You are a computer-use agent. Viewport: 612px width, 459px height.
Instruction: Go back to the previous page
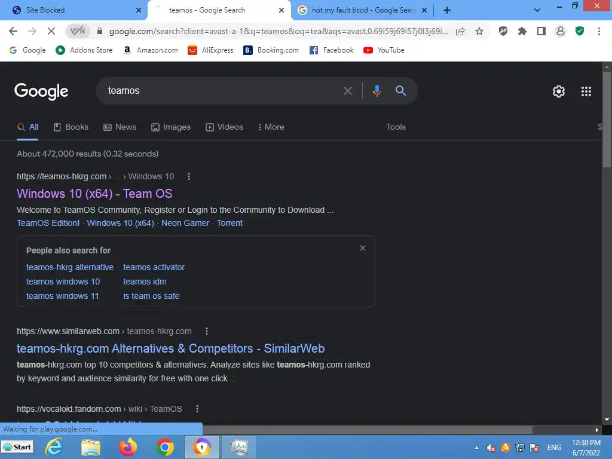(x=13, y=31)
